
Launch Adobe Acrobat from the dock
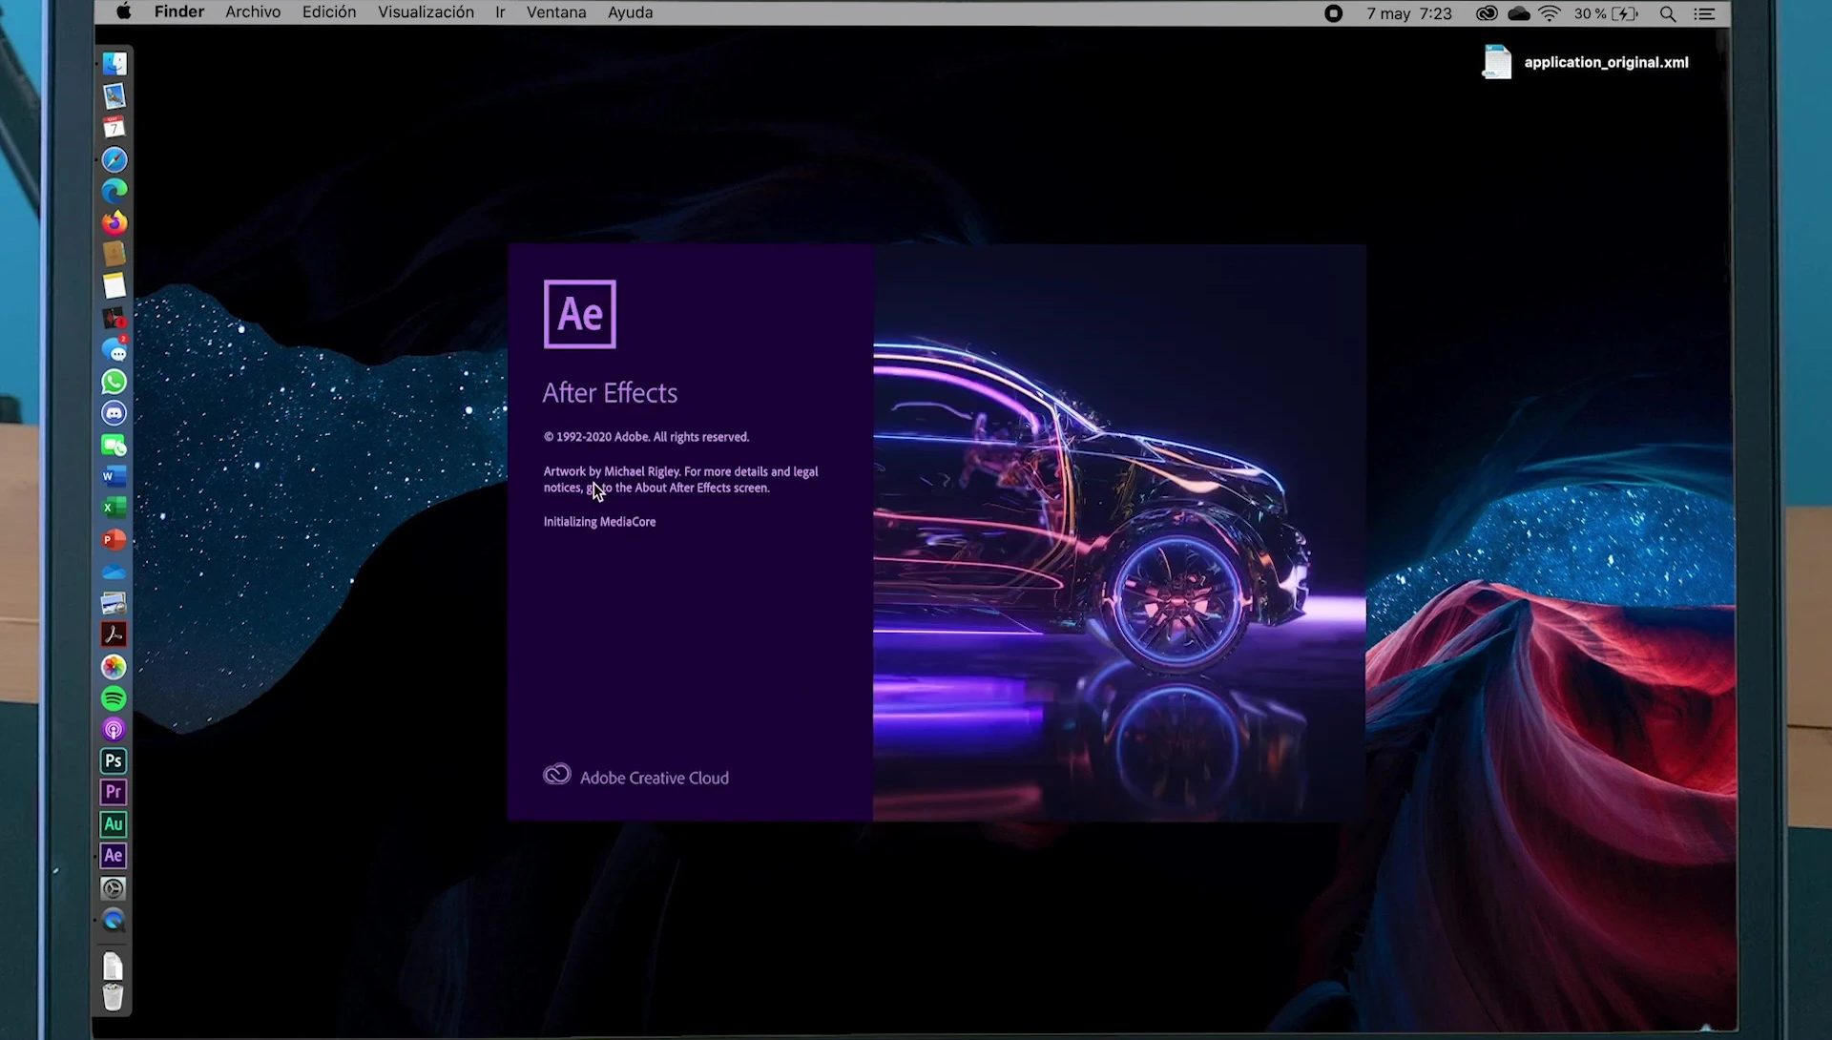114,634
